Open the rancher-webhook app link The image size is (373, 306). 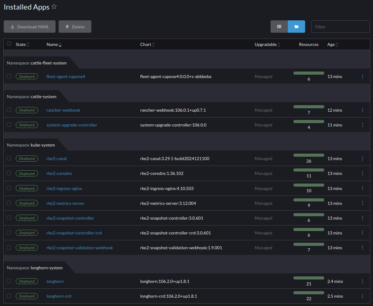[63, 110]
